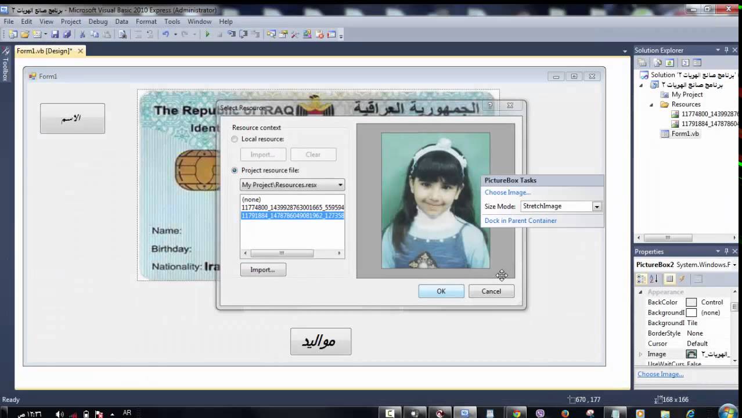This screenshot has width=742, height=418.
Task: Start debugging with the green play icon
Action: coord(207,34)
